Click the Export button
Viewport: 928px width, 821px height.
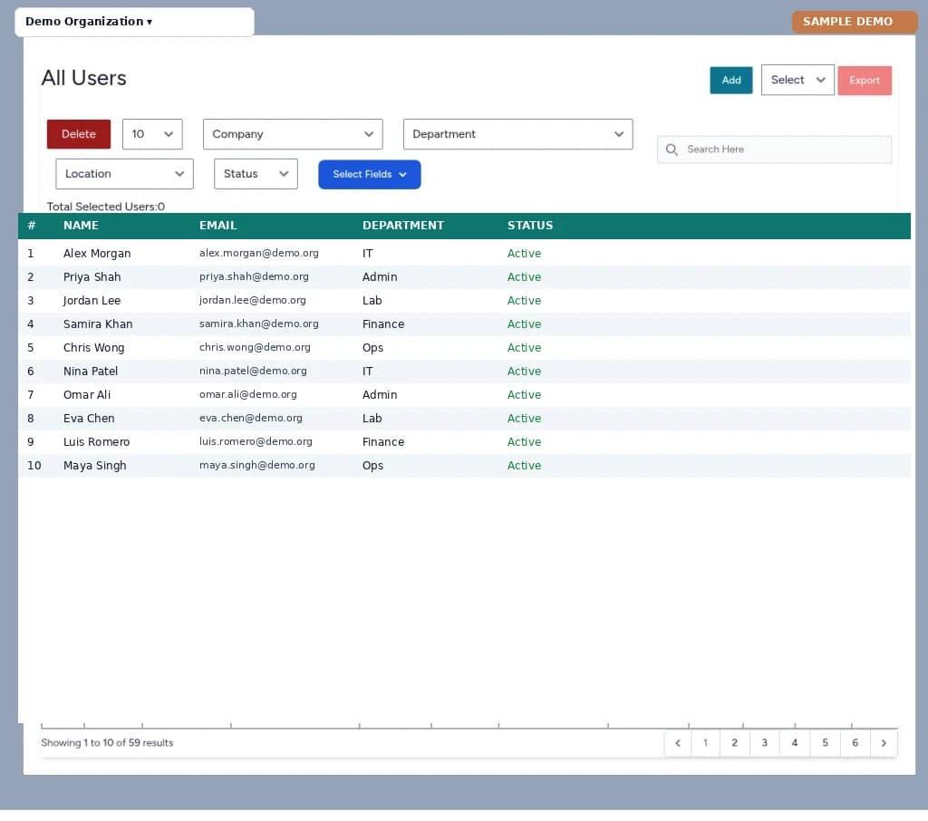864,80
